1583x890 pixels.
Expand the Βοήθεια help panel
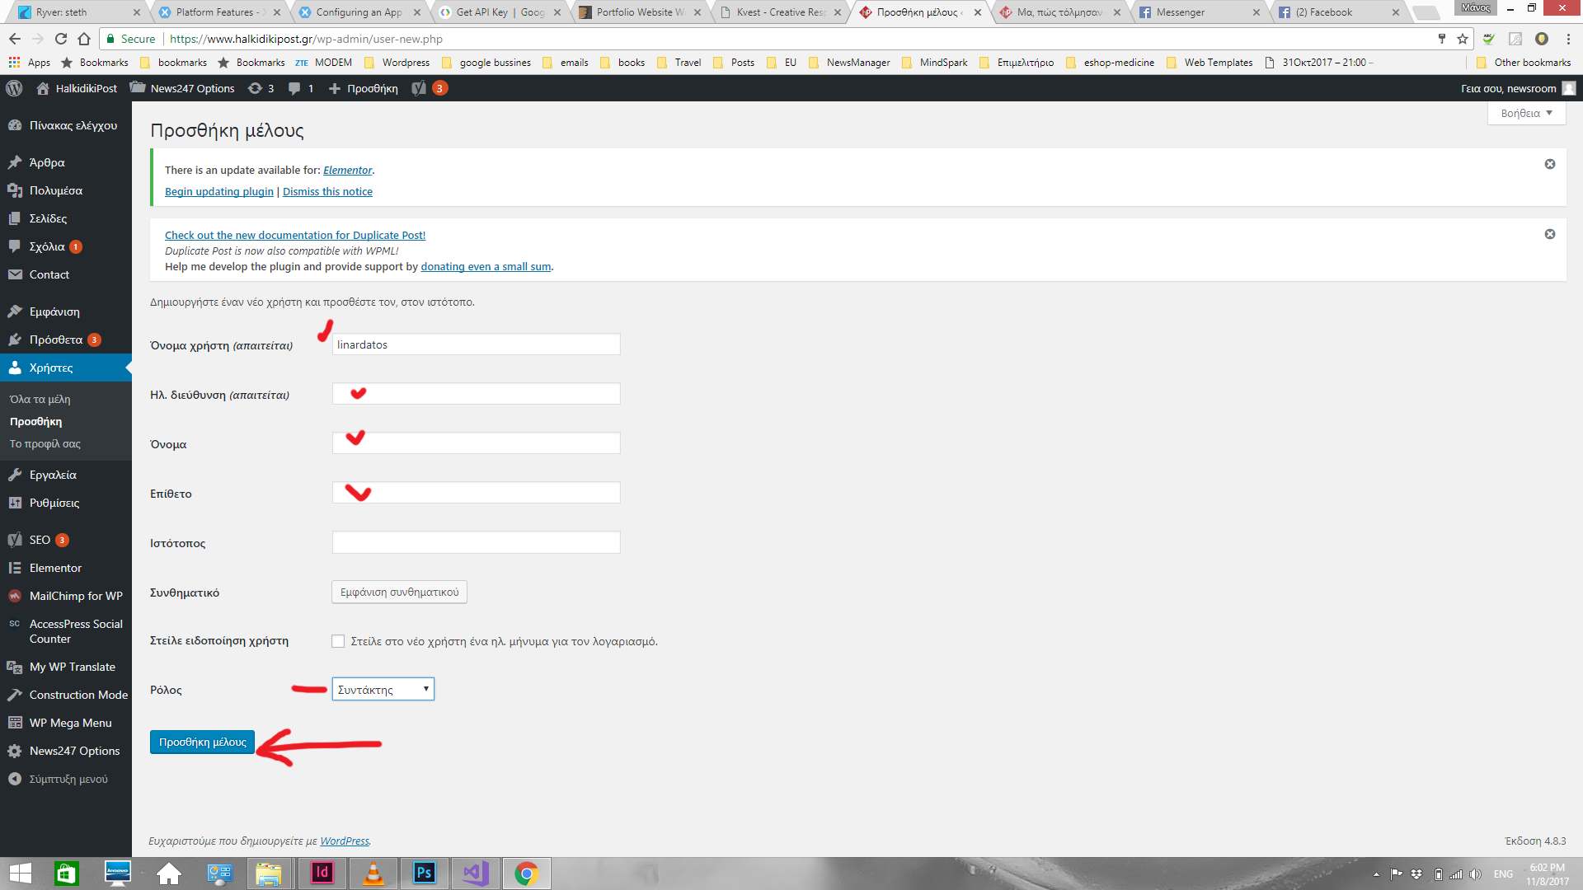pyautogui.click(x=1526, y=113)
